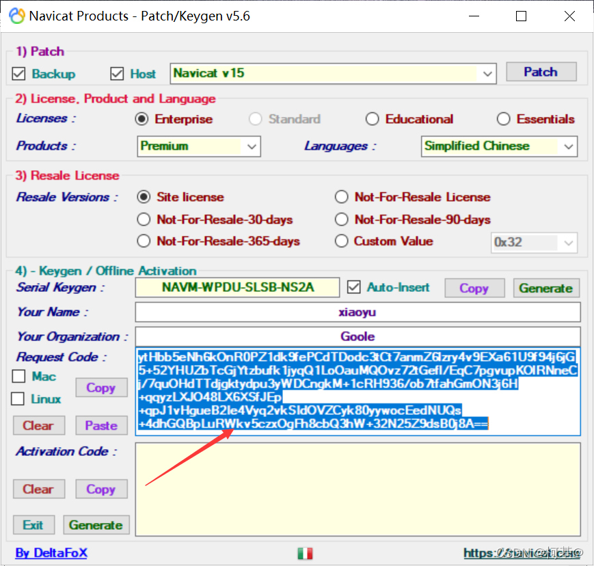Image resolution: width=594 pixels, height=566 pixels.
Task: Select the Educational license option
Action: [372, 119]
